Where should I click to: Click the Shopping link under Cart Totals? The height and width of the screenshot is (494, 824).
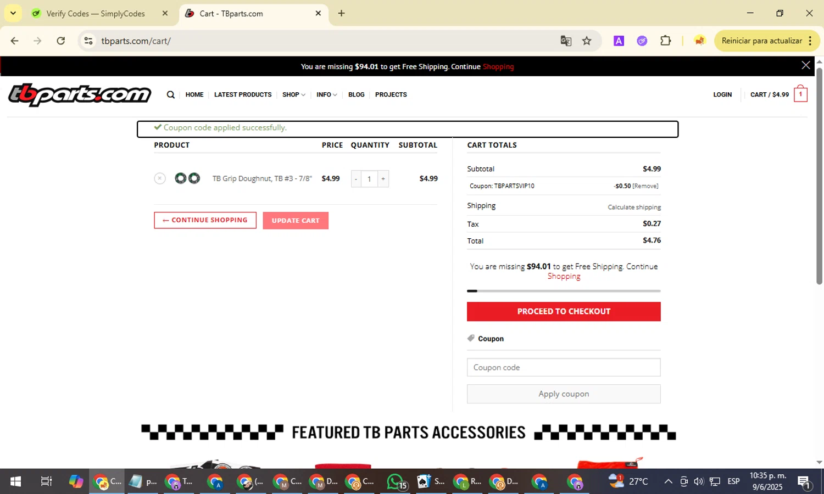pos(564,276)
